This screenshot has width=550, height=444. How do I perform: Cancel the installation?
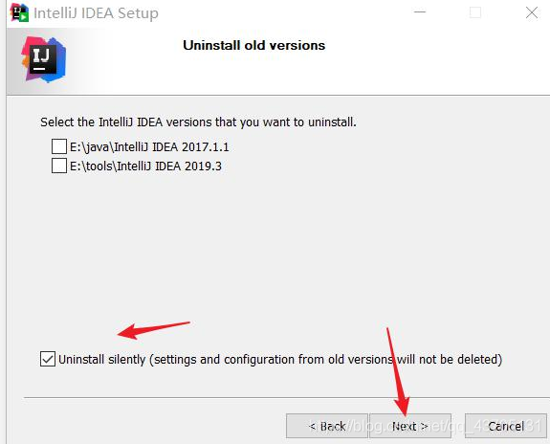506,426
